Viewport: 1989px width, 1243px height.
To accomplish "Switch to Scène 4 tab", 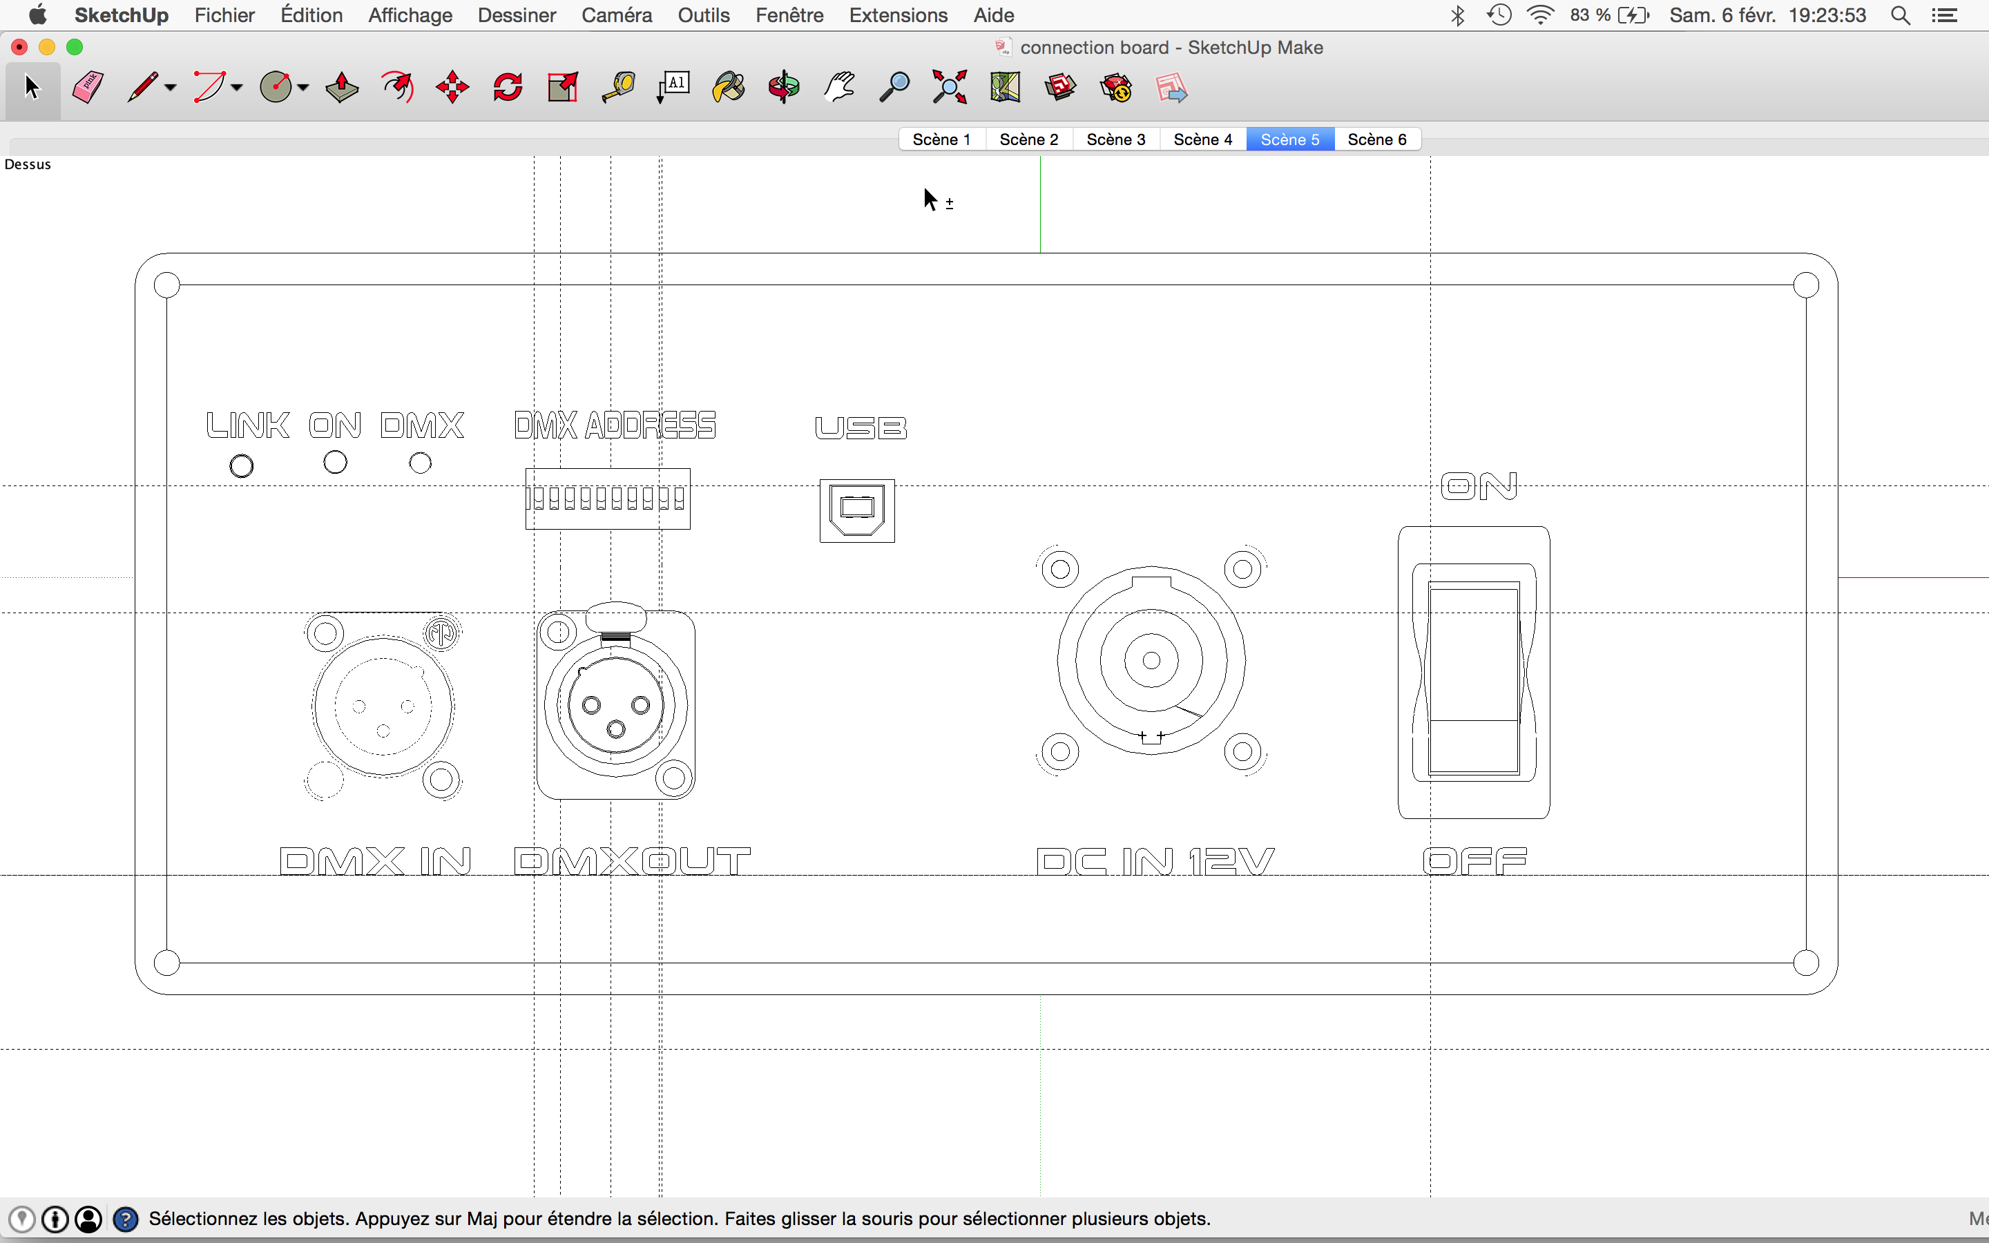I will point(1203,139).
